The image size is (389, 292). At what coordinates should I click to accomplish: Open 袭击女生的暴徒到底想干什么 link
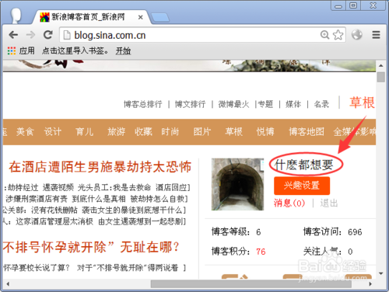[x=132, y=210]
